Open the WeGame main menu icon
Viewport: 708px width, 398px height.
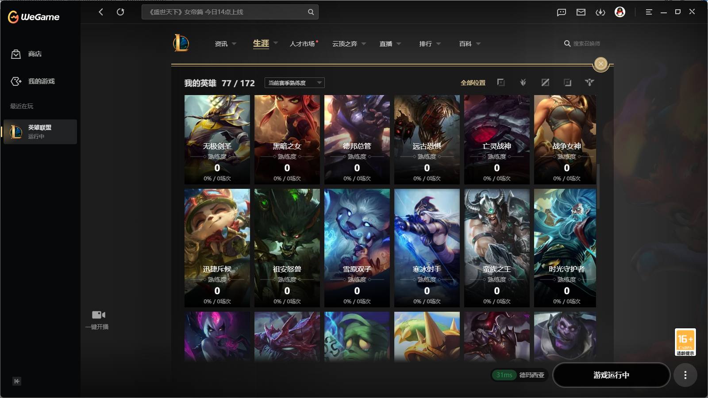pos(649,12)
